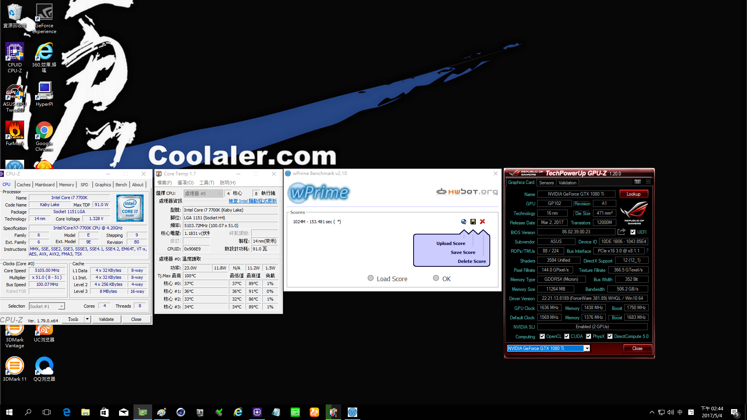Open Task View on the taskbar
Image resolution: width=747 pixels, height=420 pixels.
tap(47, 412)
